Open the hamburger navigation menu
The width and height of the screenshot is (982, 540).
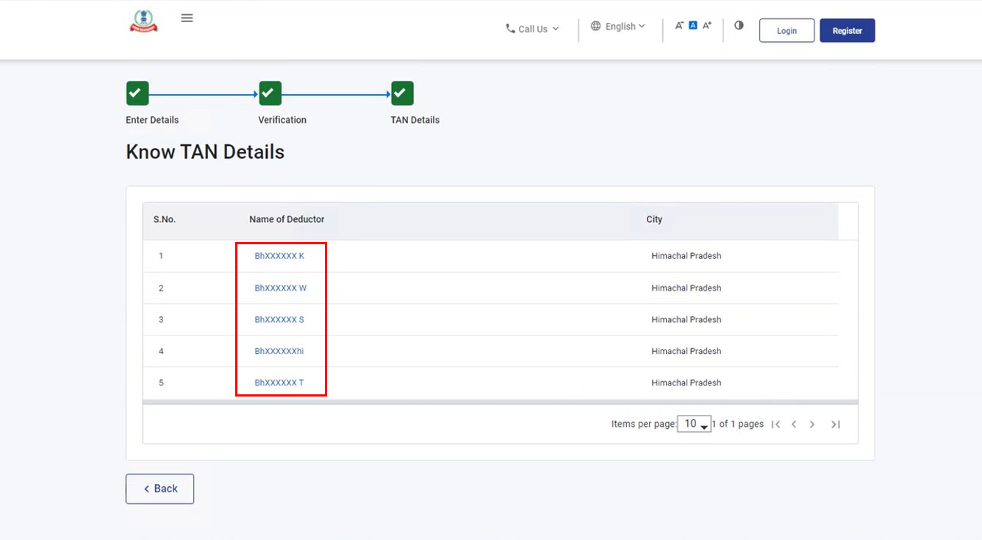[187, 18]
